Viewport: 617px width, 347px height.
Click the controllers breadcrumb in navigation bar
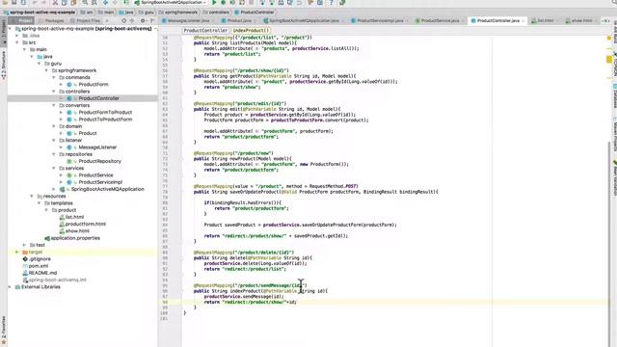219,13
